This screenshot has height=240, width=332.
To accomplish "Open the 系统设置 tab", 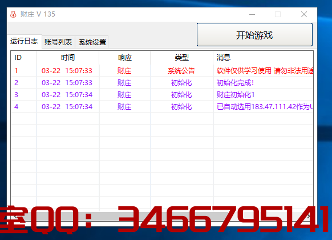I will tap(92, 42).
